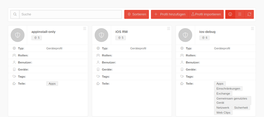Select the Einschränkungen part tag
Screen dimensions: 264x117
228,89
